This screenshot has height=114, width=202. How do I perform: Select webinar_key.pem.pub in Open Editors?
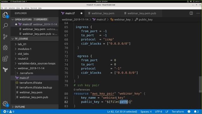pyautogui.click(x=35, y=34)
